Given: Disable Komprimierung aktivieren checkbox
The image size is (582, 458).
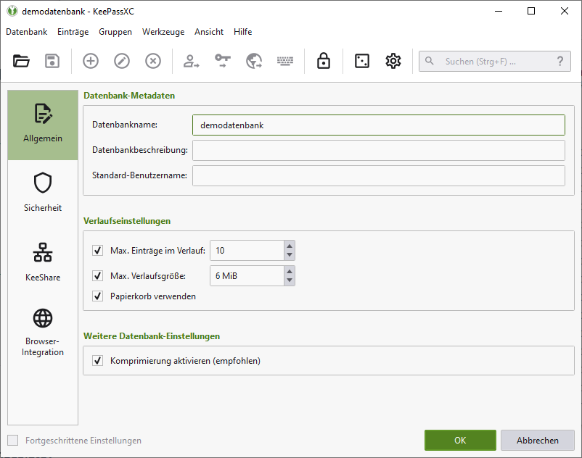Looking at the screenshot, I should pyautogui.click(x=98, y=360).
